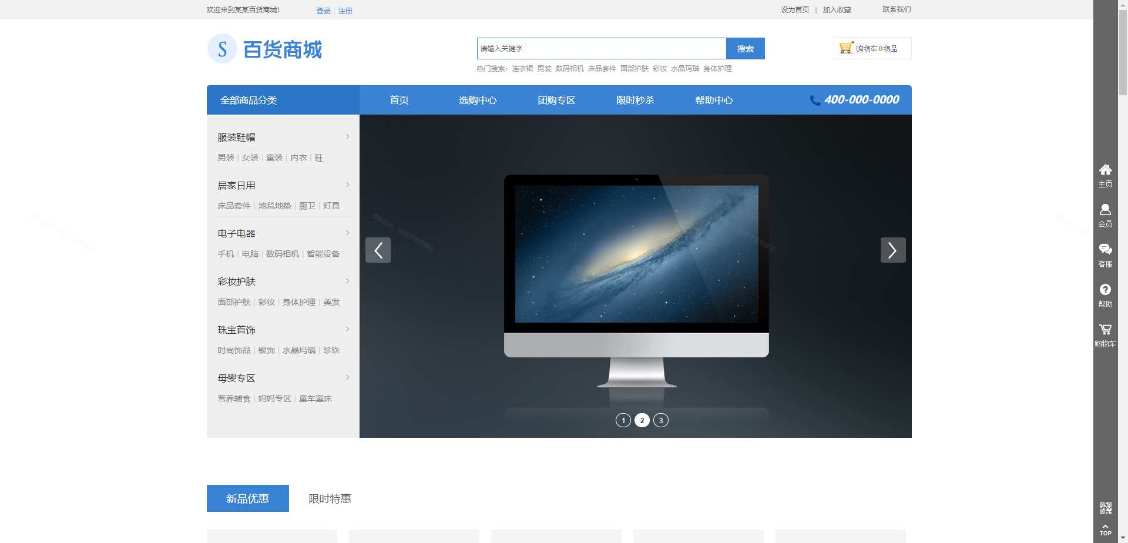The width and height of the screenshot is (1128, 543).
Task: Expand the 彩妆护肤 category arrow
Action: click(348, 281)
